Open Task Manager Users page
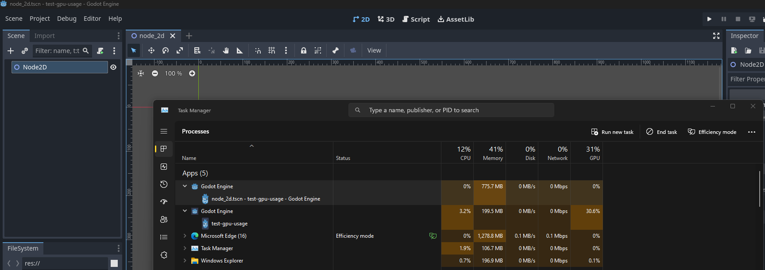This screenshot has width=765, height=270. pyautogui.click(x=164, y=220)
